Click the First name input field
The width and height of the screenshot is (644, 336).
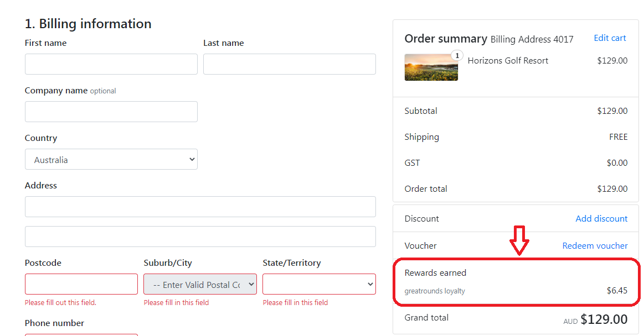[111, 64]
